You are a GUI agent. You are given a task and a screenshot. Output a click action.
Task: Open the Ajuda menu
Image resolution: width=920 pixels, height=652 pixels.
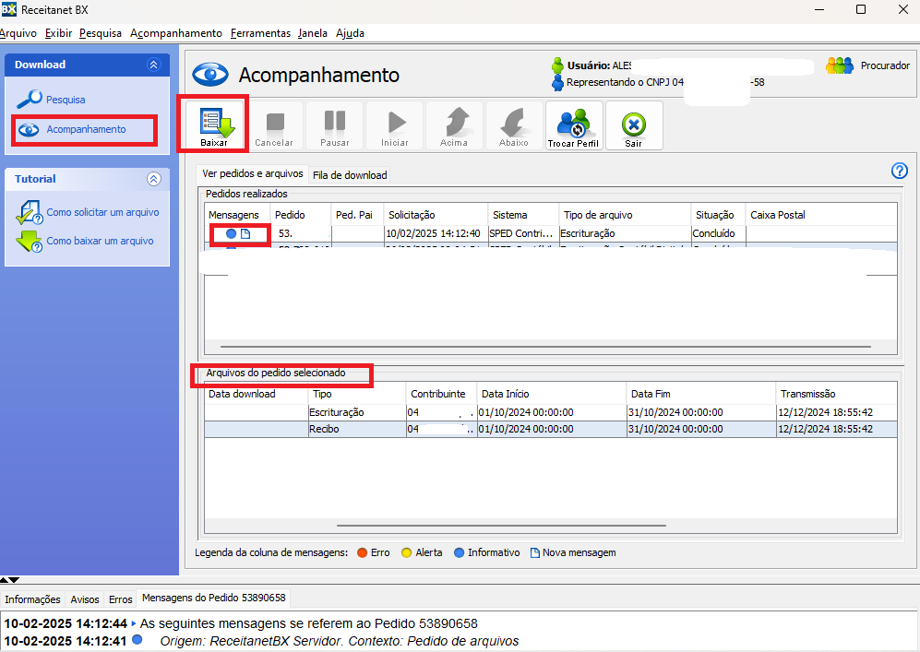click(351, 33)
